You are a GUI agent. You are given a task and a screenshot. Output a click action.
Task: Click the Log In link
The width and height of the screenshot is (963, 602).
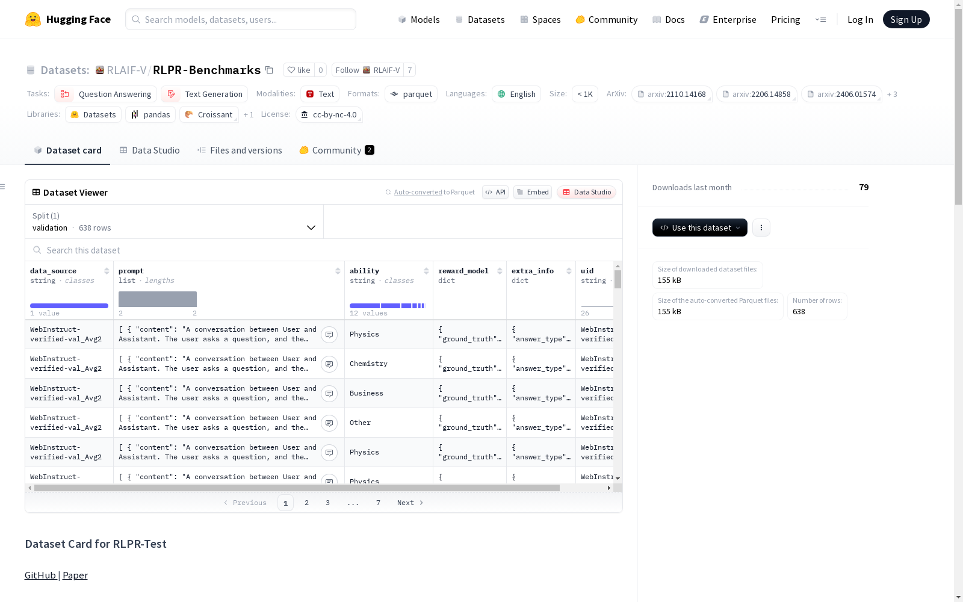[x=860, y=19]
